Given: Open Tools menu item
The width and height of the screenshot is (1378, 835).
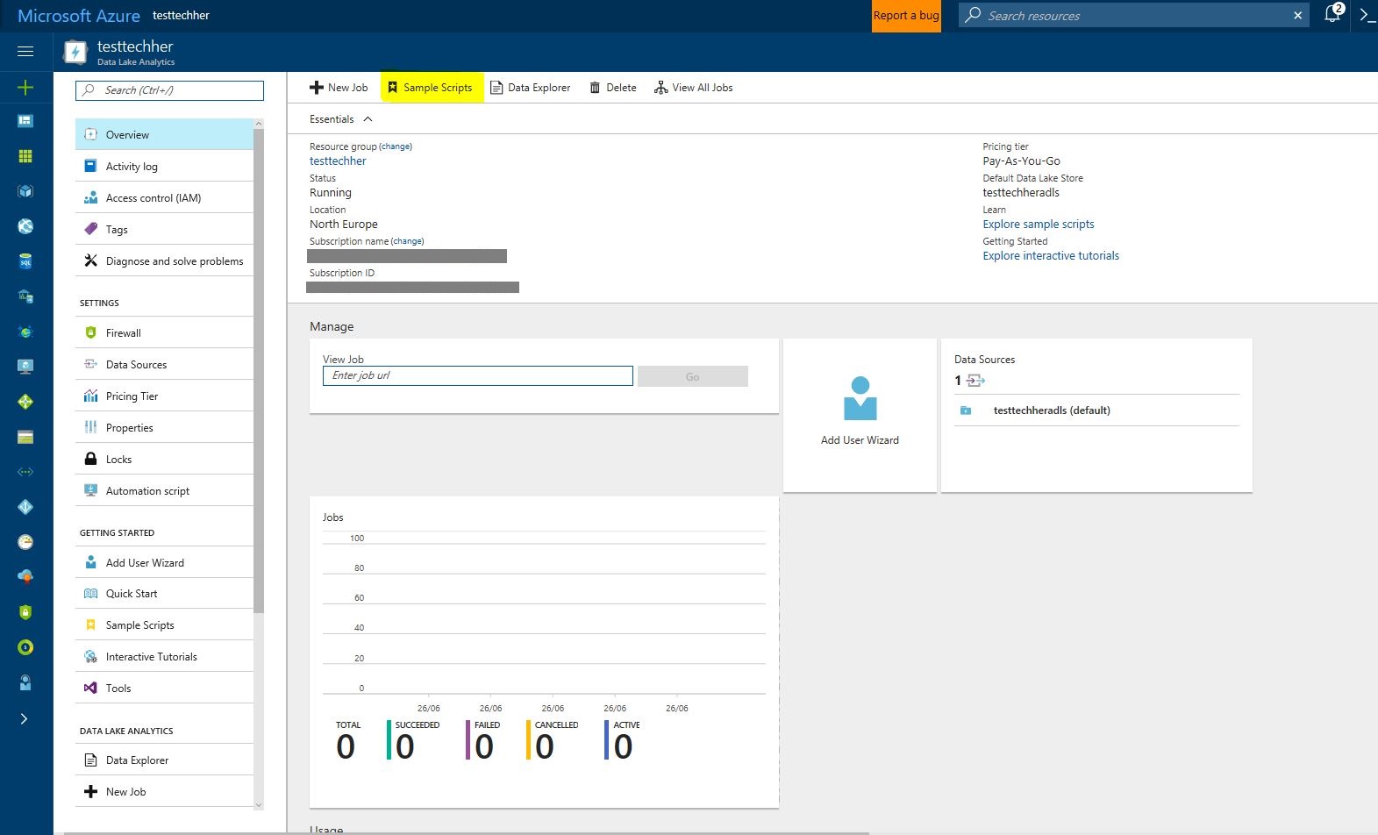Looking at the screenshot, I should click(164, 688).
